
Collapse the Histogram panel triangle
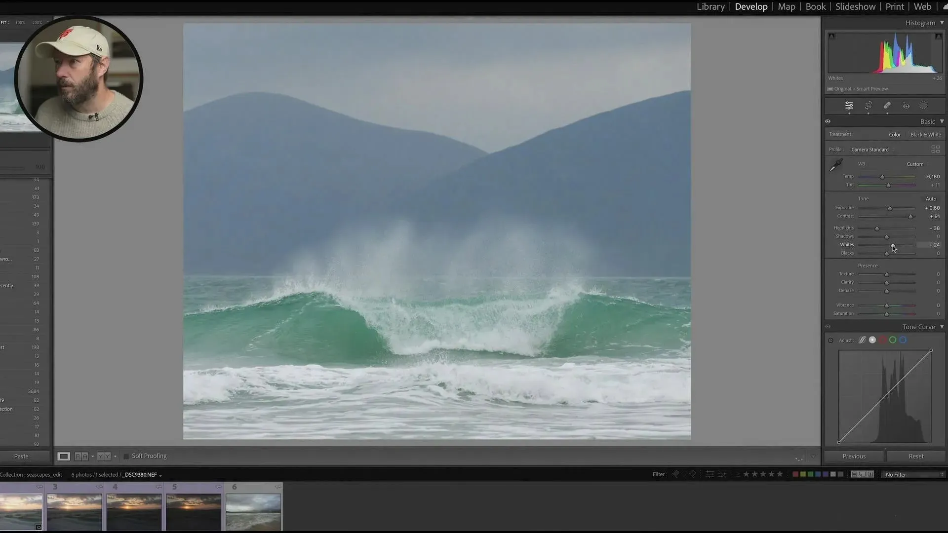942,23
